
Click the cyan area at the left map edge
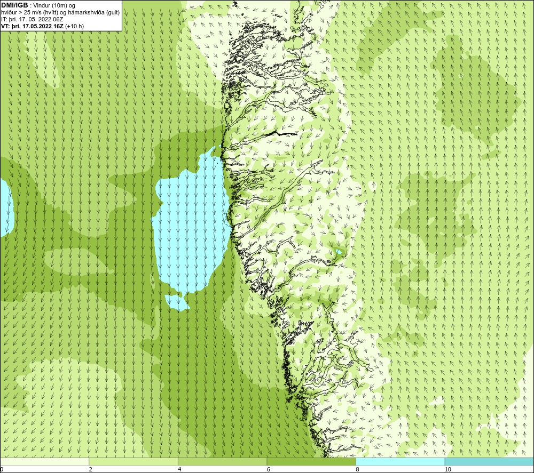click(6, 207)
